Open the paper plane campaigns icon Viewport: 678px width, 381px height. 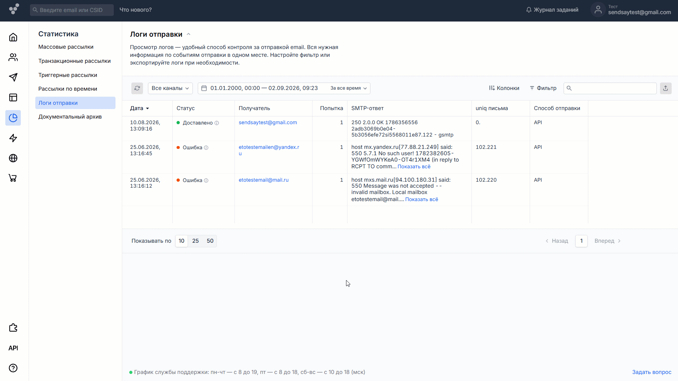(x=13, y=77)
